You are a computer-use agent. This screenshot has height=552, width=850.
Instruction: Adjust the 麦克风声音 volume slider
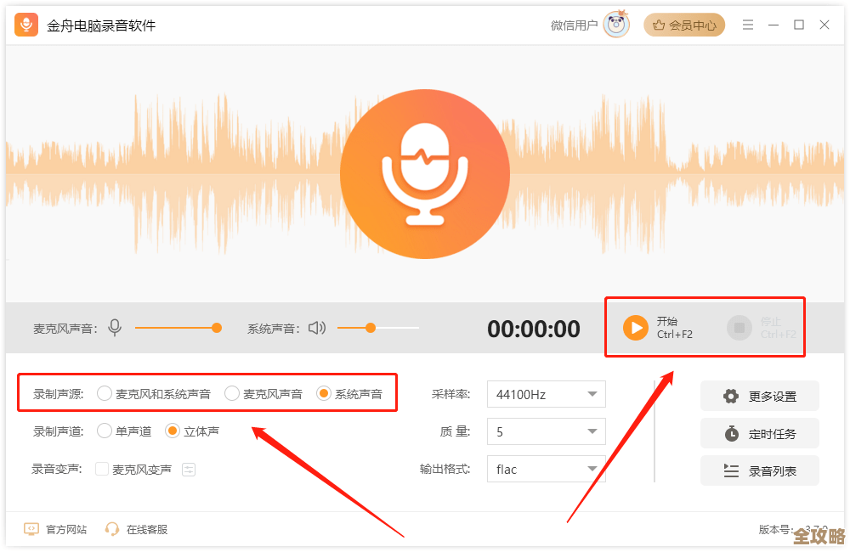tap(217, 327)
